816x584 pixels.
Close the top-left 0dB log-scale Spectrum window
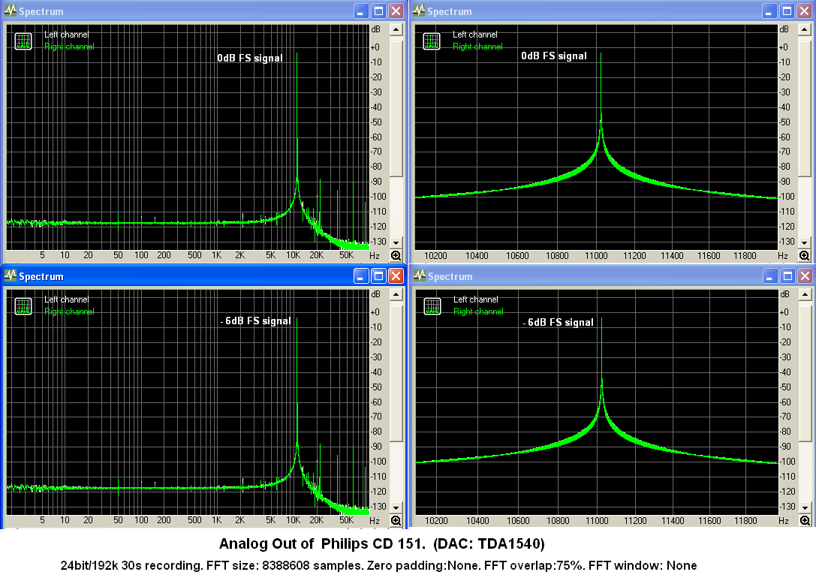(x=396, y=11)
